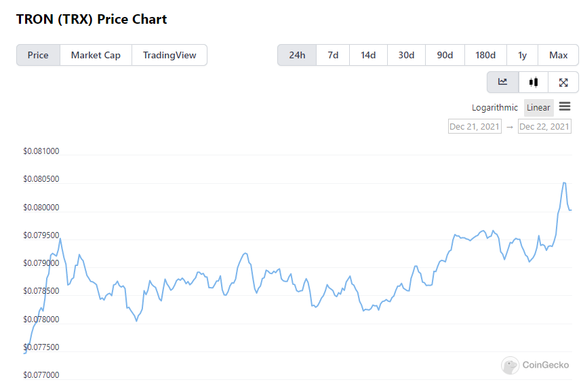Toggle Linear scale

point(538,107)
